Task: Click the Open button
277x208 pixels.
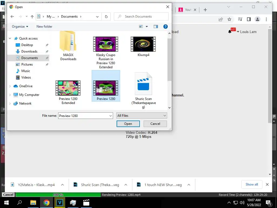Action: point(128,124)
